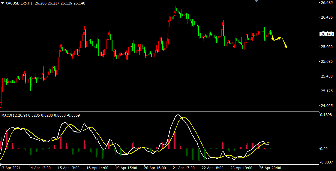Select the last yellow down arrow drawing

[x=284, y=43]
